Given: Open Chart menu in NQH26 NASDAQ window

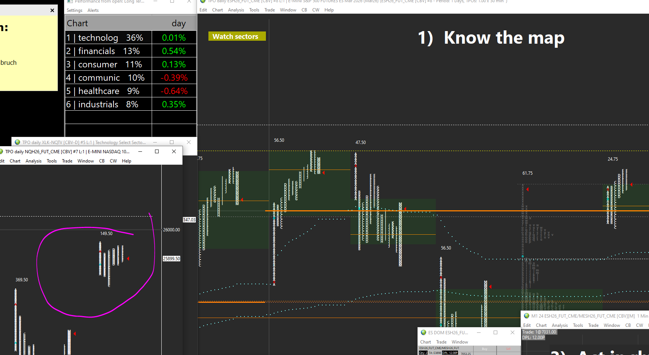Looking at the screenshot, I should click(x=15, y=161).
